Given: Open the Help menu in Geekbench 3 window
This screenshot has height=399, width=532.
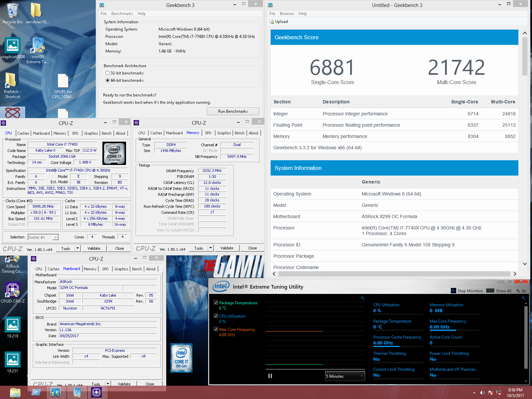Looking at the screenshot, I should point(142,14).
